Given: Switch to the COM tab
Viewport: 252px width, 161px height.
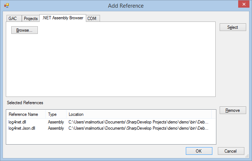Looking at the screenshot, I should (92, 19).
